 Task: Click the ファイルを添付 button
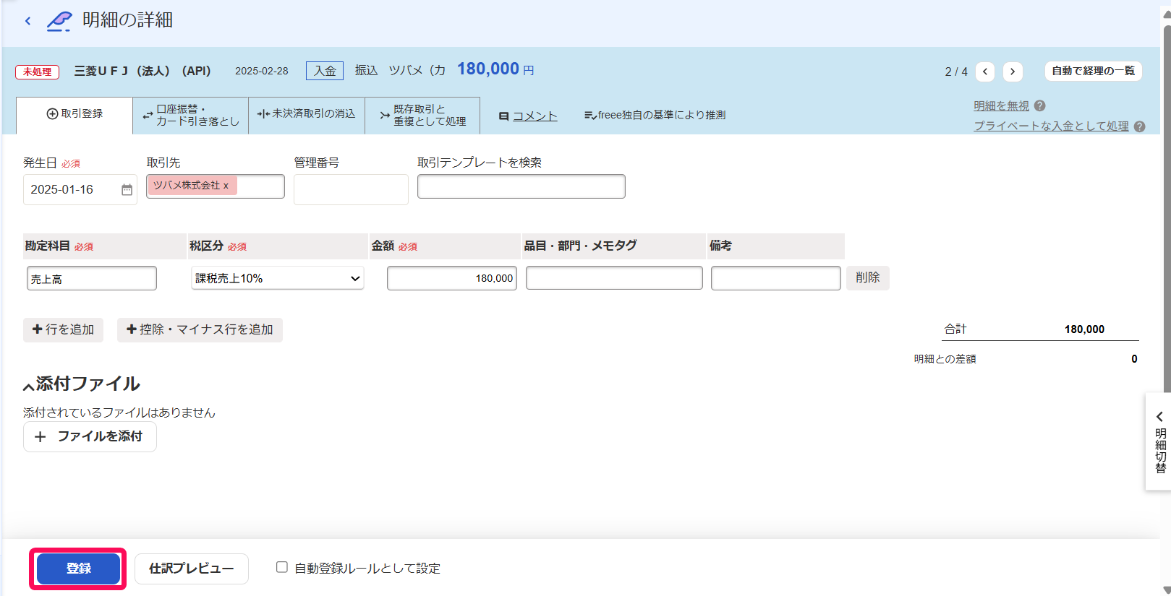(90, 437)
